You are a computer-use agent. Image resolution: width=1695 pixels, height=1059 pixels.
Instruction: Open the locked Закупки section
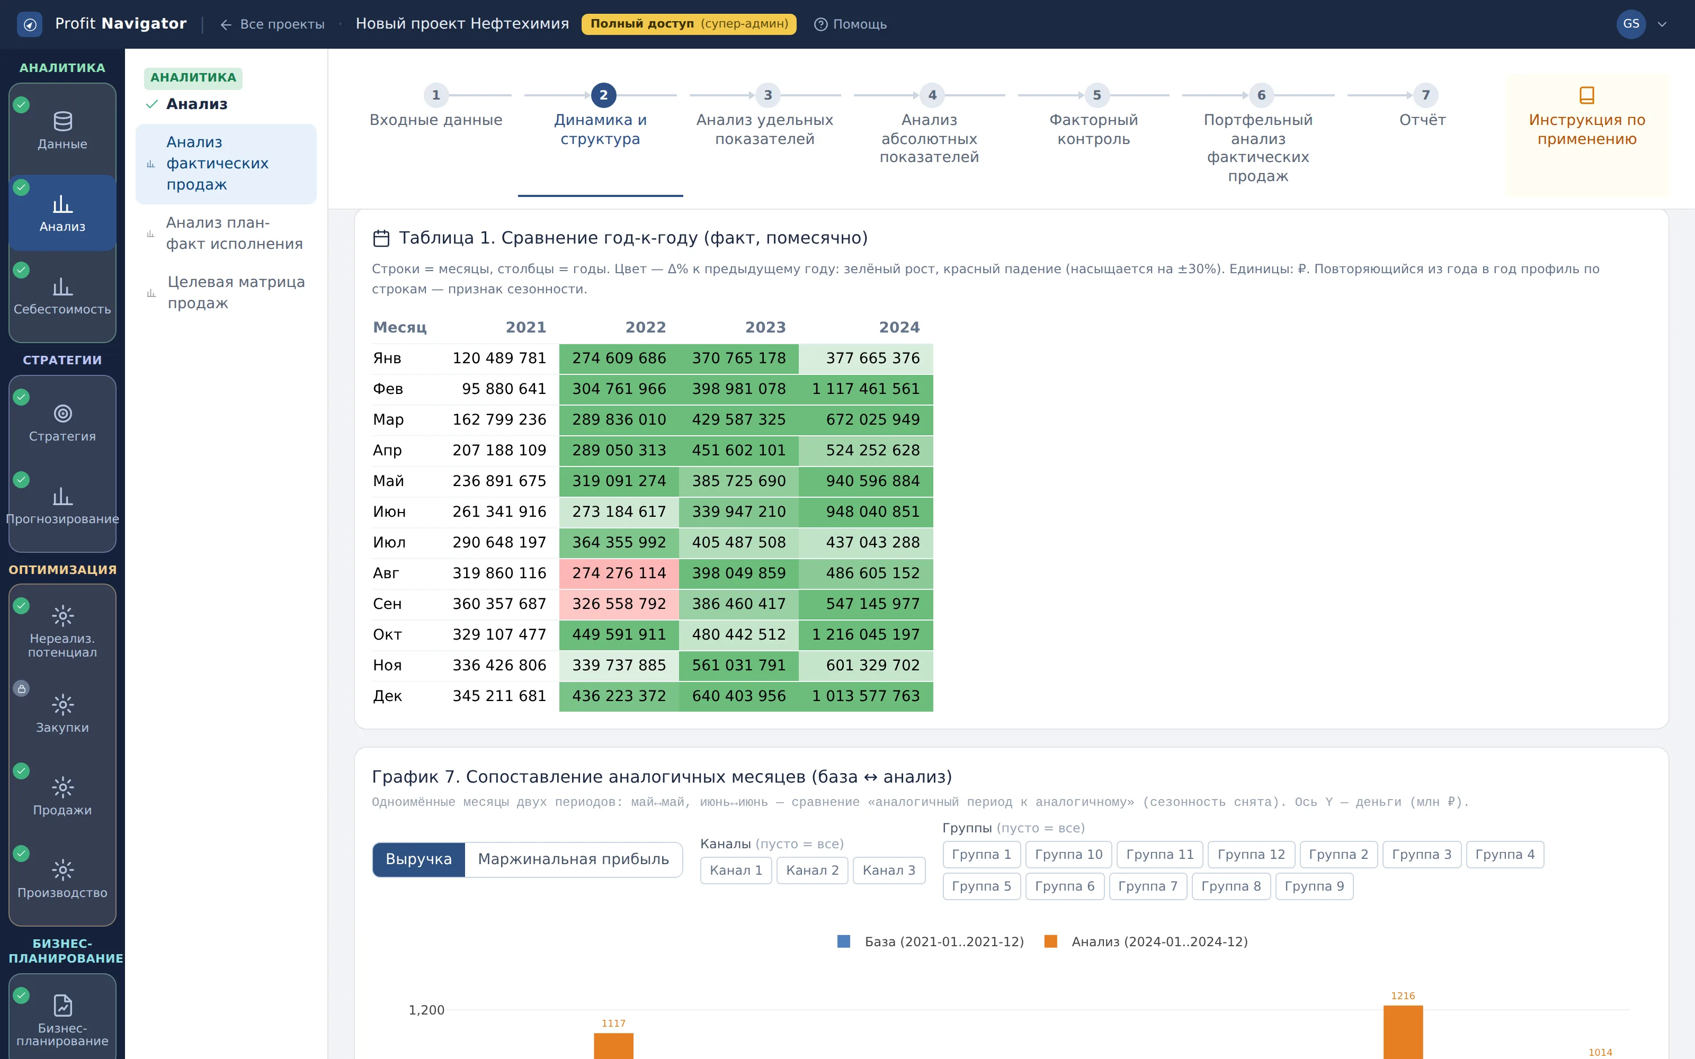(63, 714)
